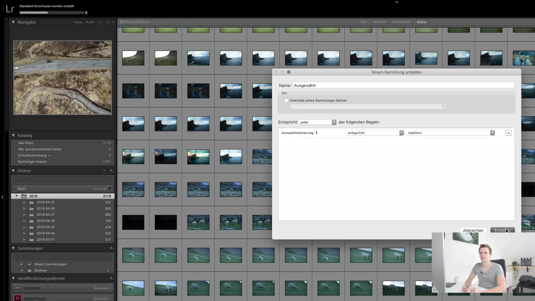Viewport: 535px width, 301px height.
Task: Expand folder 2018-04-25
Action: [24, 202]
